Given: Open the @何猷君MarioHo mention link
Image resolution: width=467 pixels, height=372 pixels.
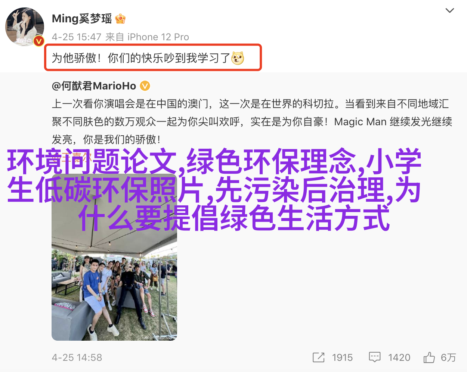Looking at the screenshot, I should tap(94, 86).
